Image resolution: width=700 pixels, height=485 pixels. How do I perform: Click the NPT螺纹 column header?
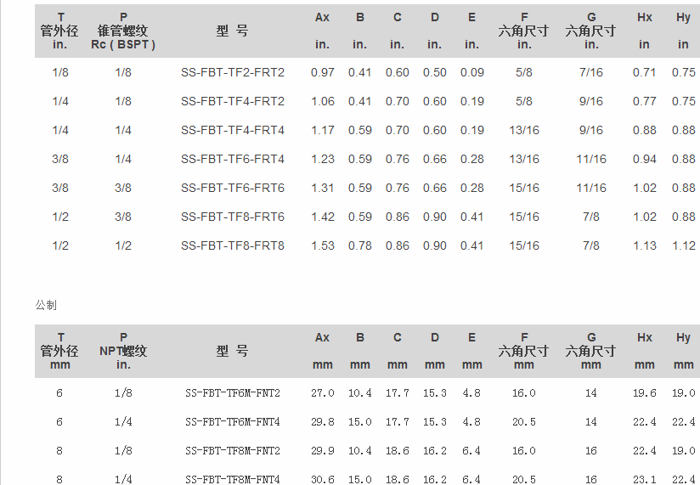pyautogui.click(x=123, y=351)
